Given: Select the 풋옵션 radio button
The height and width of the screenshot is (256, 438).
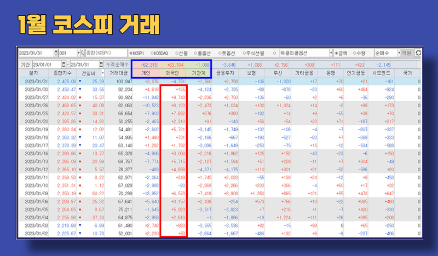Looking at the screenshot, I should [x=220, y=53].
